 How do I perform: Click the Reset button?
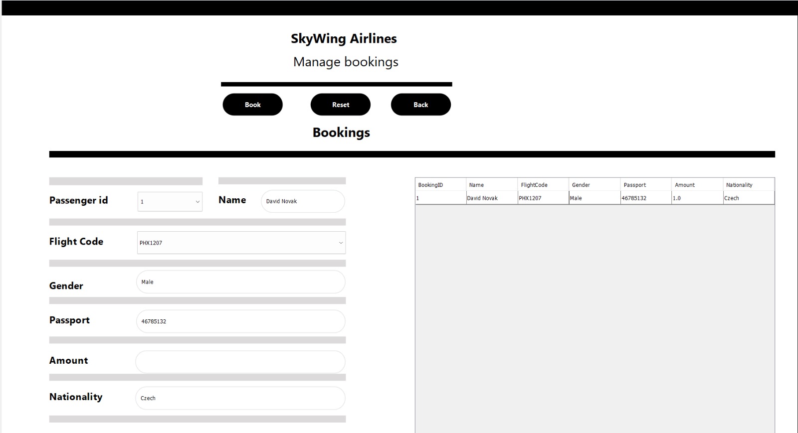(341, 105)
